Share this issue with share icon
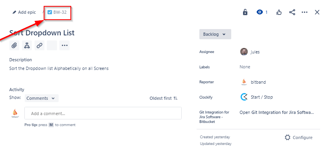Screen dimensions: 326x163 click(292, 12)
